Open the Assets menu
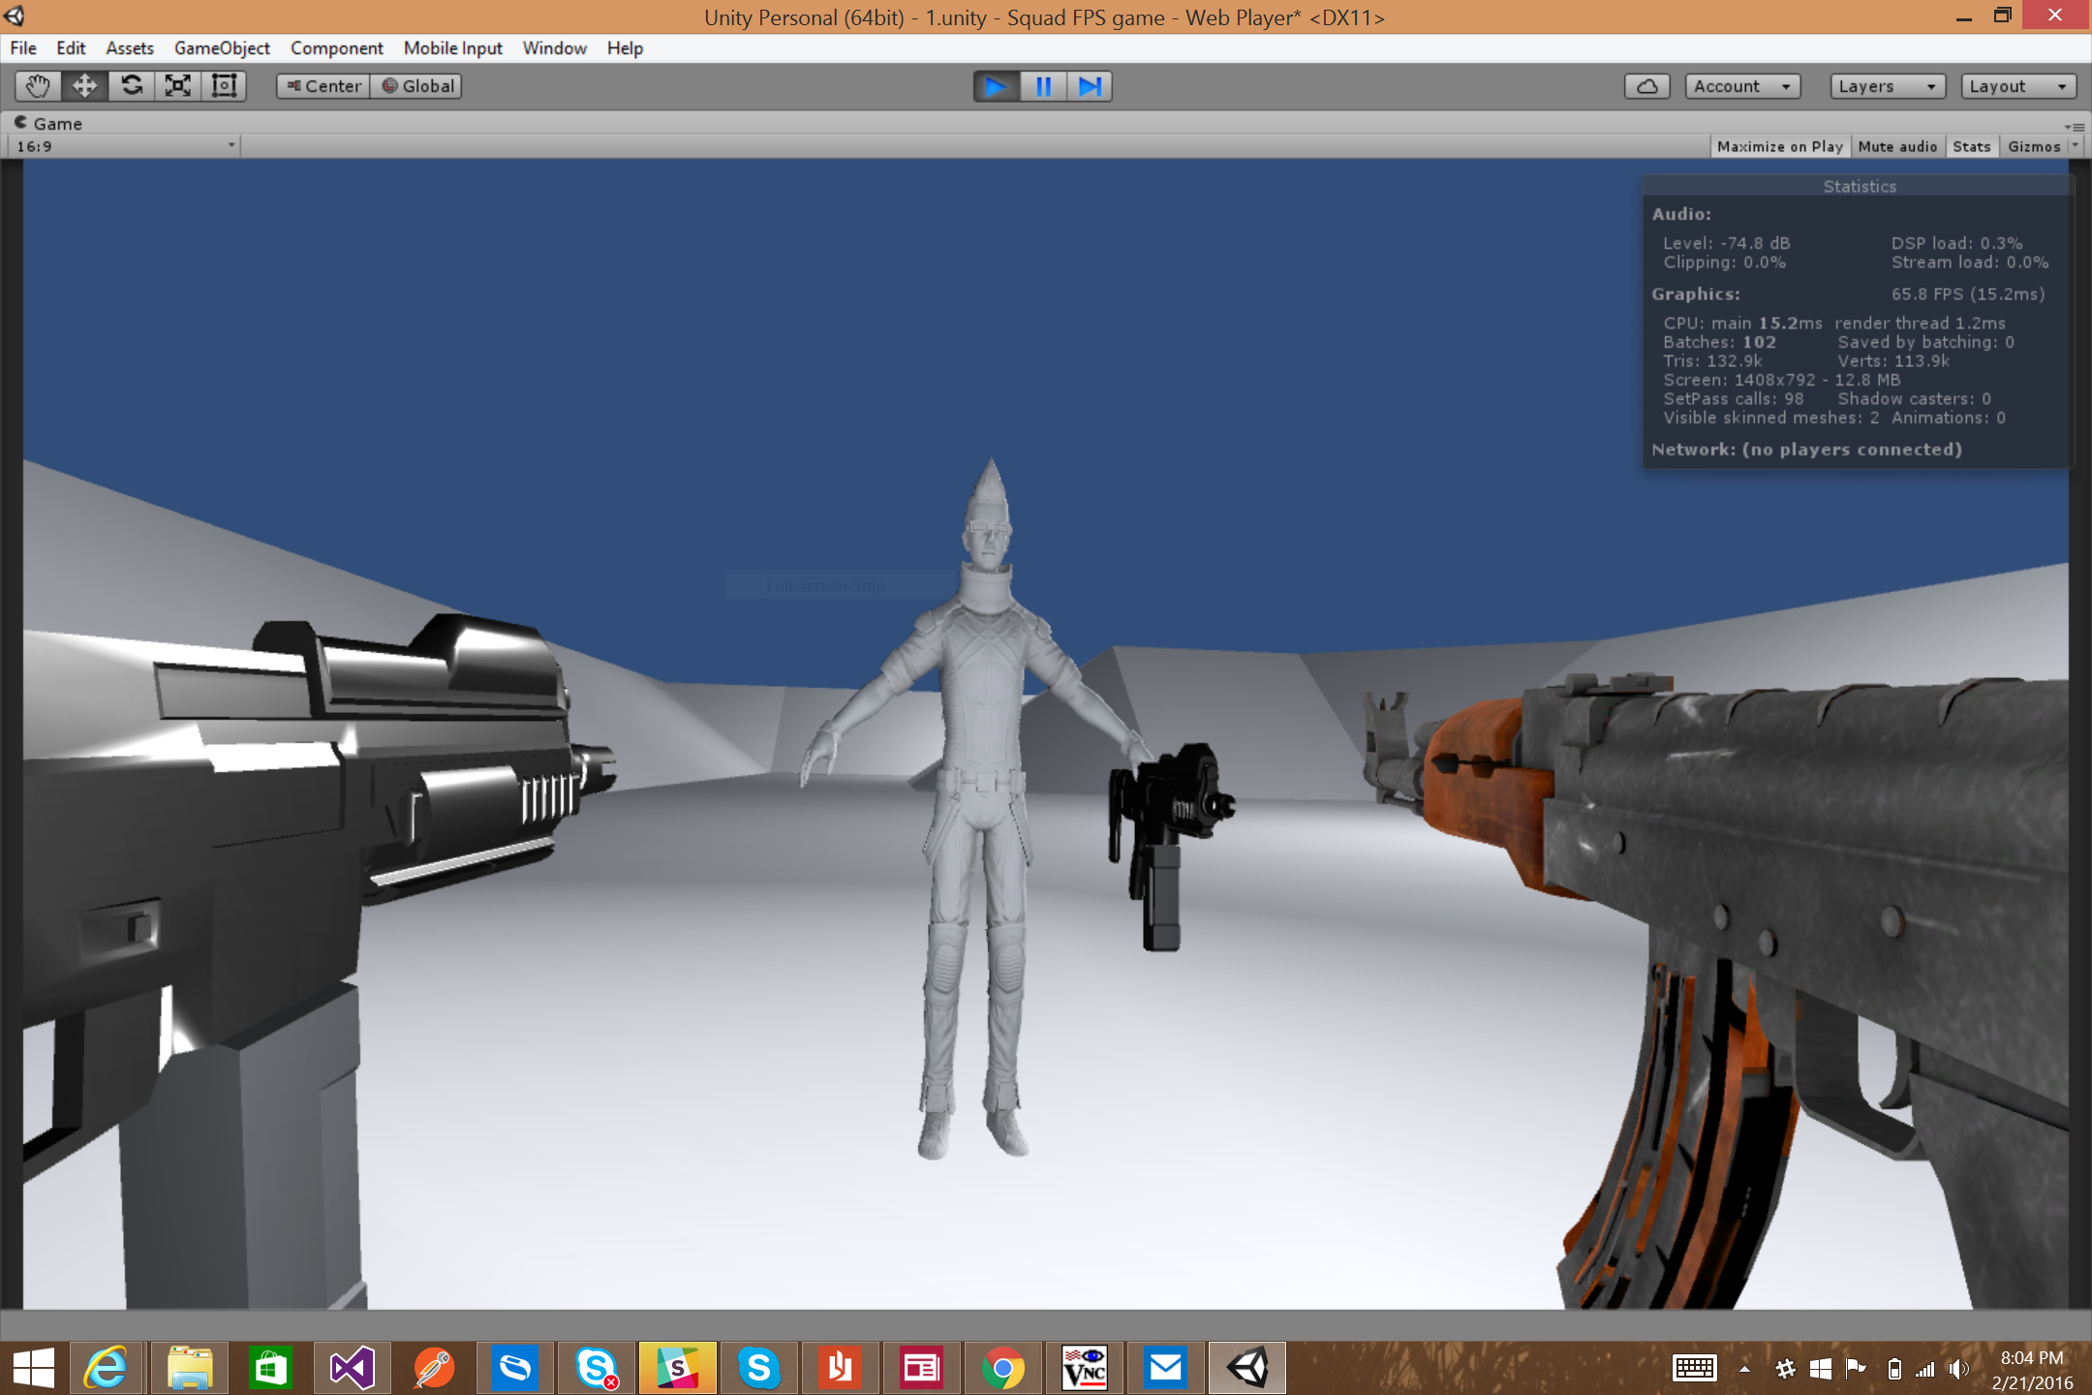 130,47
